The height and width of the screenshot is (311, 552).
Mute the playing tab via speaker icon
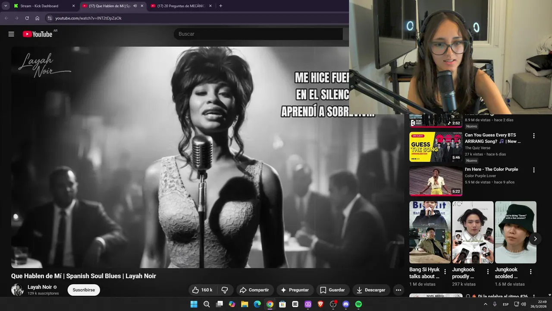pyautogui.click(x=135, y=6)
